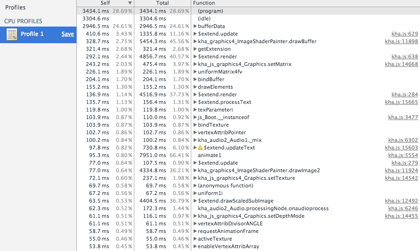The height and width of the screenshot is (251, 420).
Task: Open source link kha.js:6246
Action: (403, 208)
